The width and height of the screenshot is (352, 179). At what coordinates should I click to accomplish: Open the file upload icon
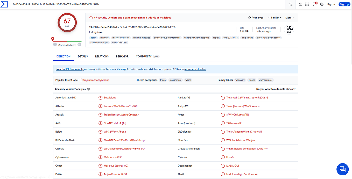pos(300,4)
